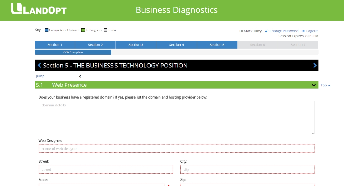Select the Section 4 tab
344x186 pixels.
pos(176,45)
